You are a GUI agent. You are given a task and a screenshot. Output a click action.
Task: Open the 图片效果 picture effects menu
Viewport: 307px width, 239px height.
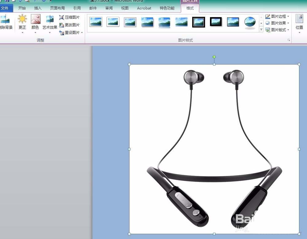coord(277,23)
